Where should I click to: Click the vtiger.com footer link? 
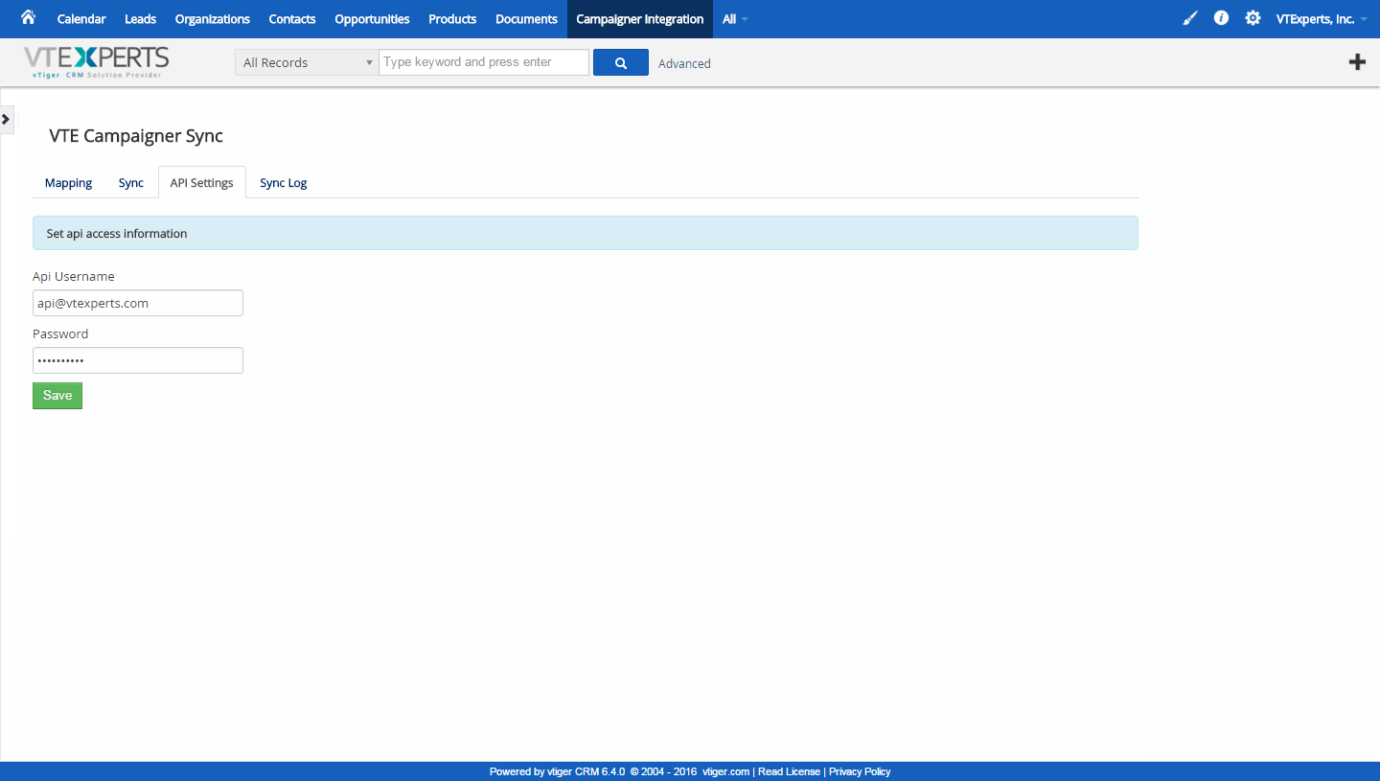tap(725, 771)
